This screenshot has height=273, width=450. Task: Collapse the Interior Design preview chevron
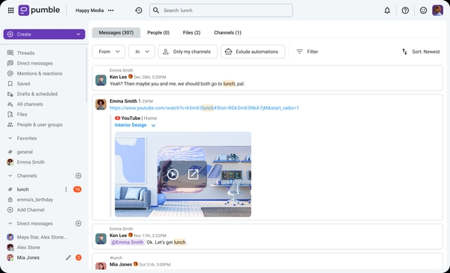point(153,125)
